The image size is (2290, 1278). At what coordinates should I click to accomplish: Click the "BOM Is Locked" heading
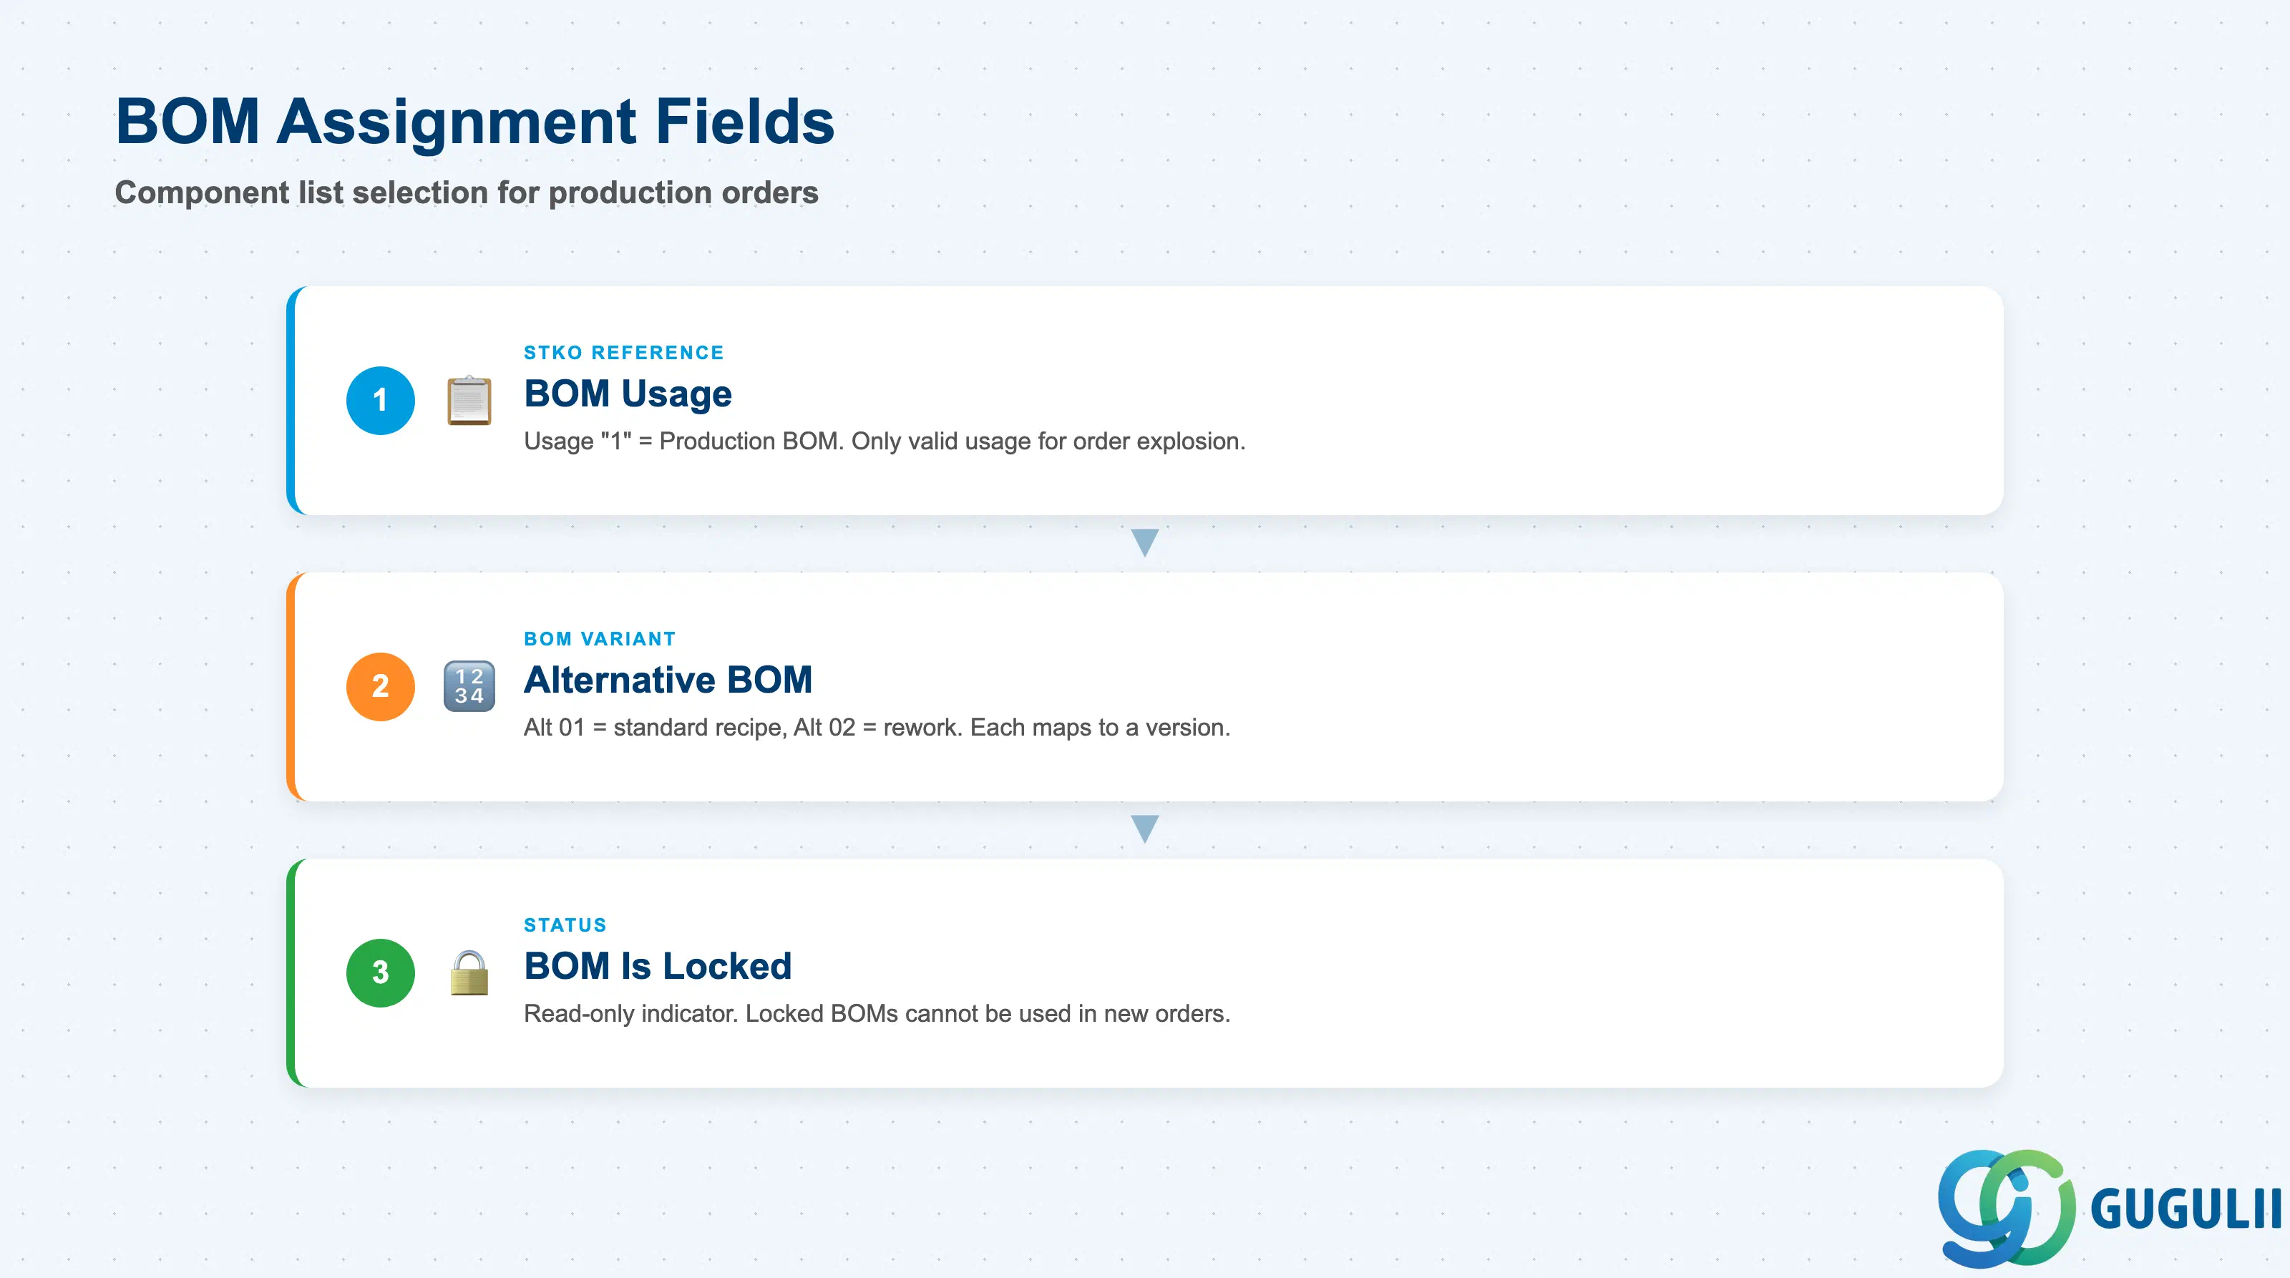point(657,966)
